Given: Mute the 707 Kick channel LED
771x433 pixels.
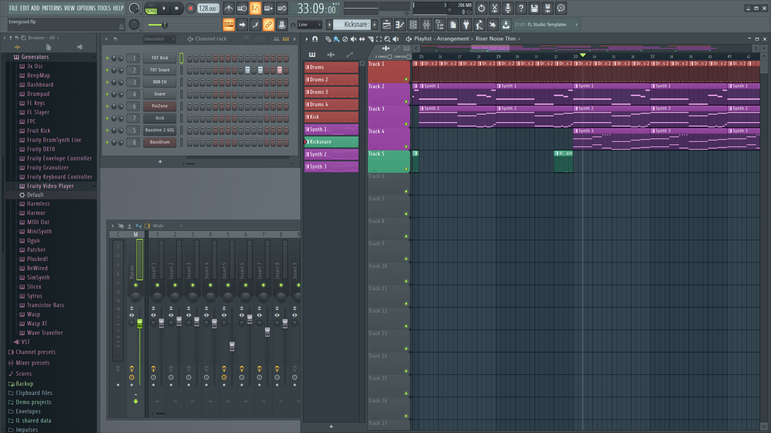Looking at the screenshot, I should 107,58.
